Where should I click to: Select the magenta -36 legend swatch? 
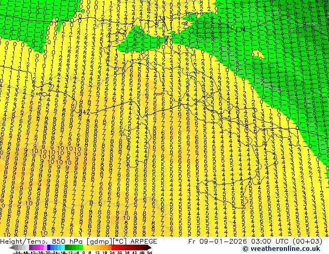(42, 247)
